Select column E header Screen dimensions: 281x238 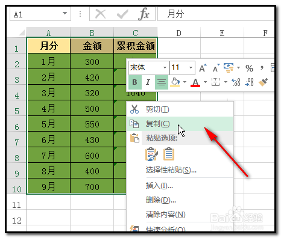coord(222,32)
